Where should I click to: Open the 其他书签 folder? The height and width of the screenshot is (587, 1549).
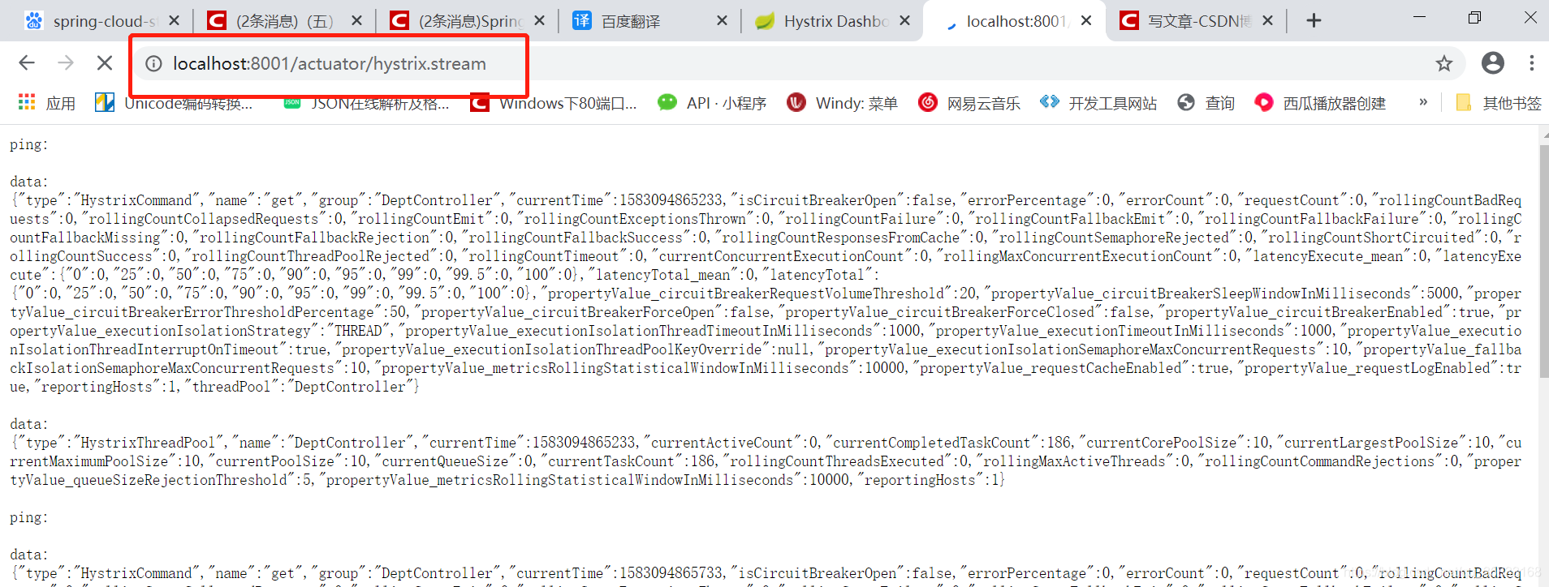[1499, 103]
